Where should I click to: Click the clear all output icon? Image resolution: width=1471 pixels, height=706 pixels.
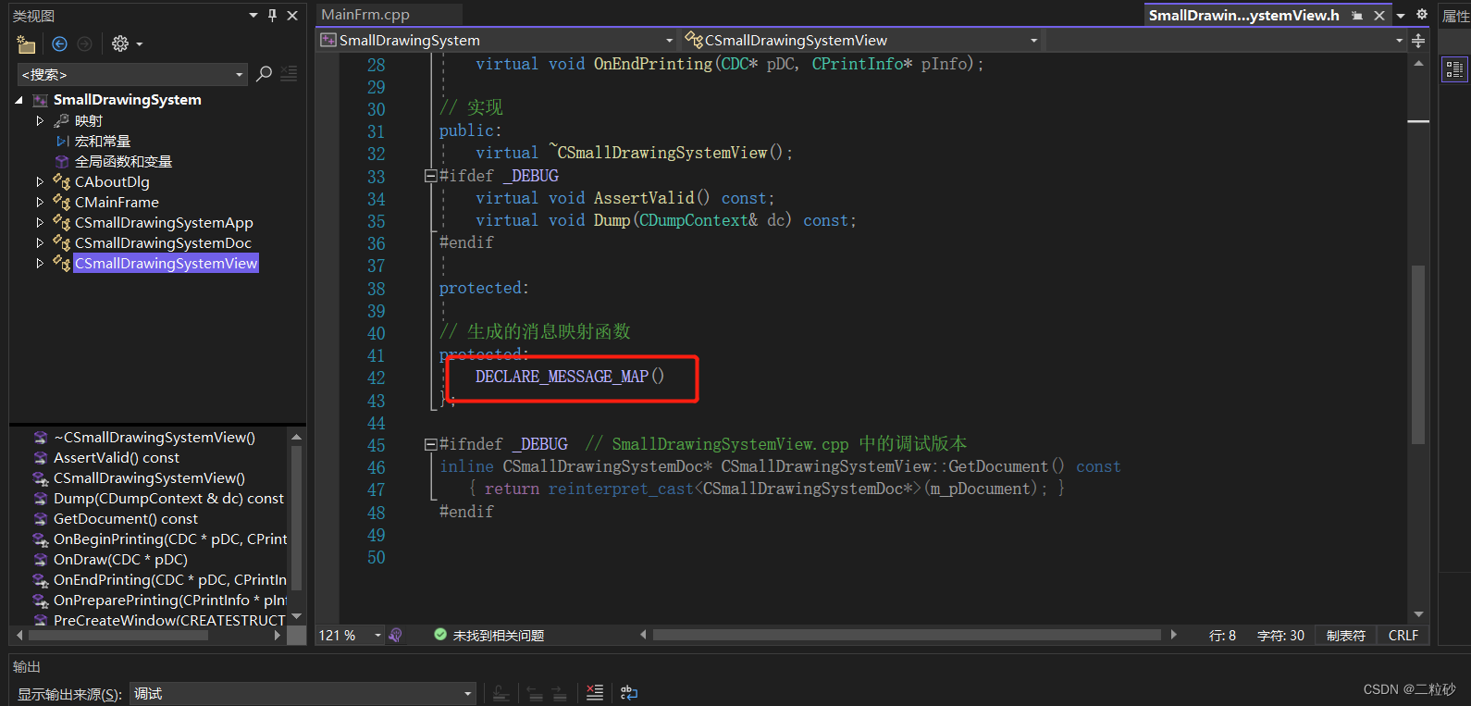point(595,692)
